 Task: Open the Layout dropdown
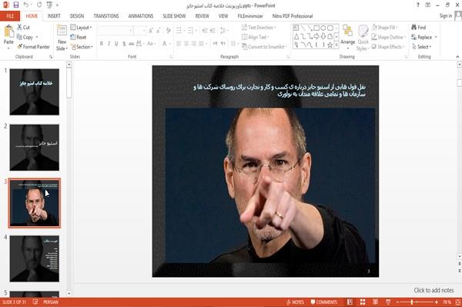tap(81, 28)
